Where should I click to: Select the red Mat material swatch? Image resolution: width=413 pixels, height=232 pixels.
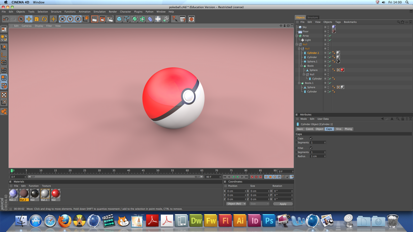[55, 194]
